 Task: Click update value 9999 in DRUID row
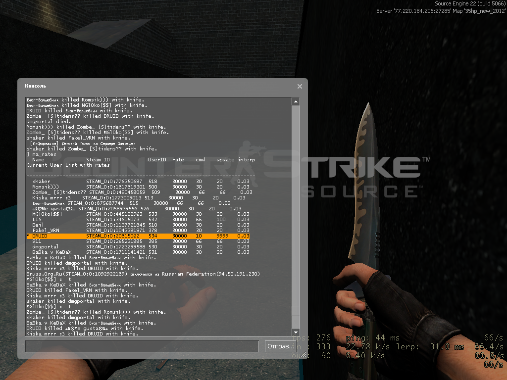tap(222, 236)
